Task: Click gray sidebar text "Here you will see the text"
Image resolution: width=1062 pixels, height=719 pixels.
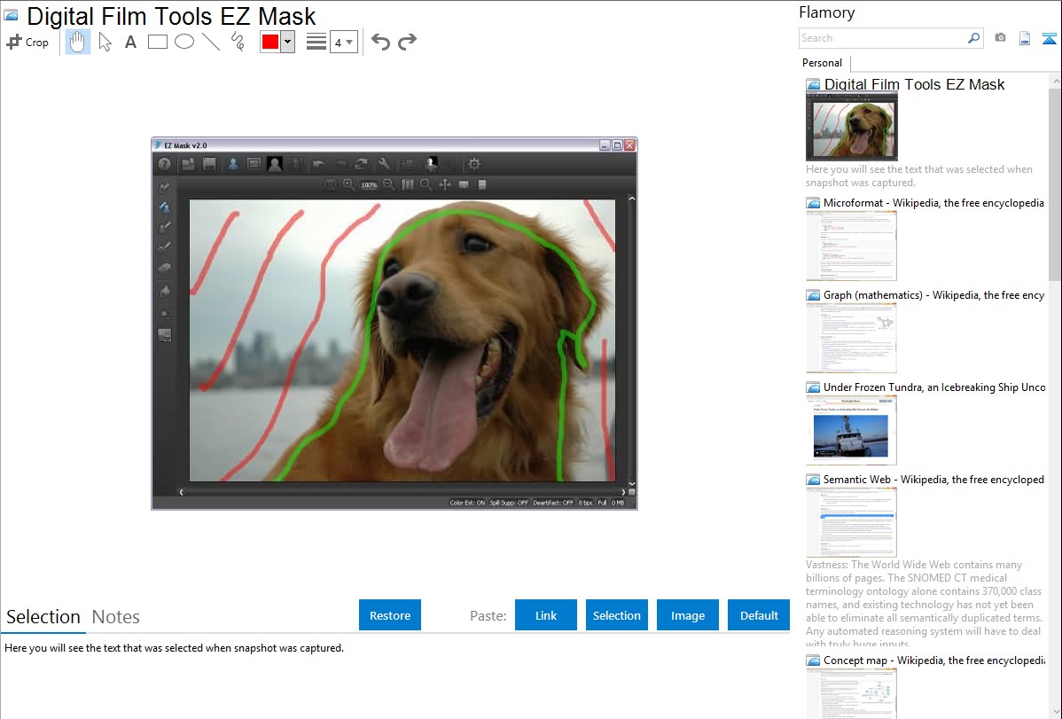Action: coord(919,176)
